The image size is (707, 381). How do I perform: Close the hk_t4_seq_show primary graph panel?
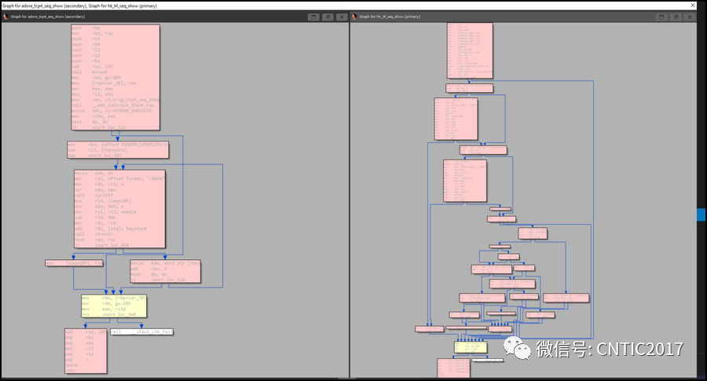(690, 17)
